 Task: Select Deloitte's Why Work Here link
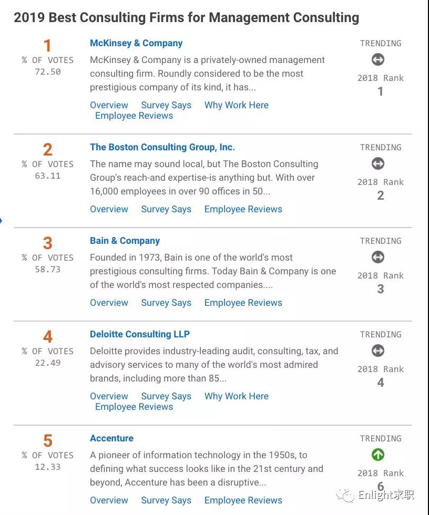coord(236,396)
